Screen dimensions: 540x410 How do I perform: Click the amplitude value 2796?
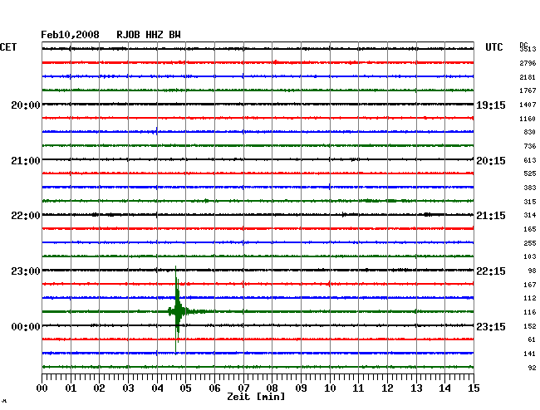pyautogui.click(x=528, y=63)
